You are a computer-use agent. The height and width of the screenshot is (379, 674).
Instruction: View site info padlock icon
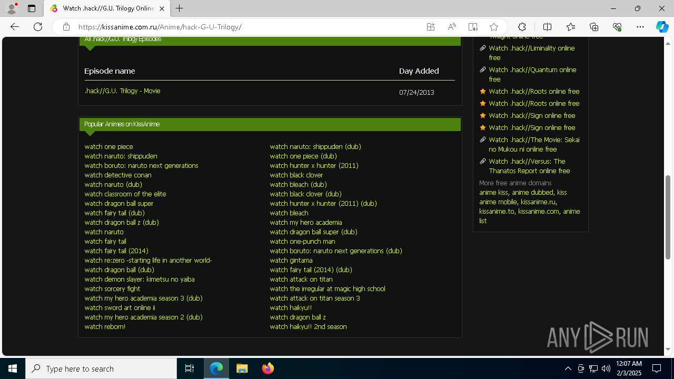click(x=66, y=27)
